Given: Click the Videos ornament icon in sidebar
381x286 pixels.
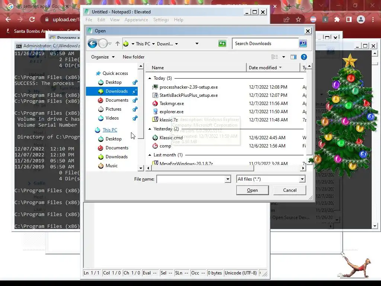Looking at the screenshot, I should (101, 118).
